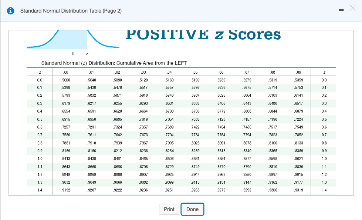This screenshot has height=220, width=362.
Task: Click the table value '.5438'
Action: tap(92, 88)
